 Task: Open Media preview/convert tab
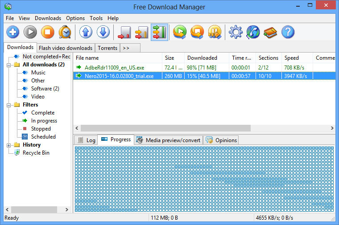[x=169, y=140]
